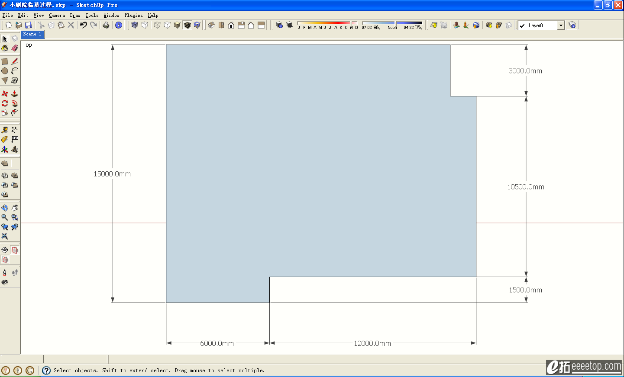The width and height of the screenshot is (624, 377).
Task: Choose the Dimension tool
Action: pos(15,129)
